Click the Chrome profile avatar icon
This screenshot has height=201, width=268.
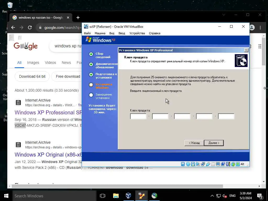click(252, 27)
